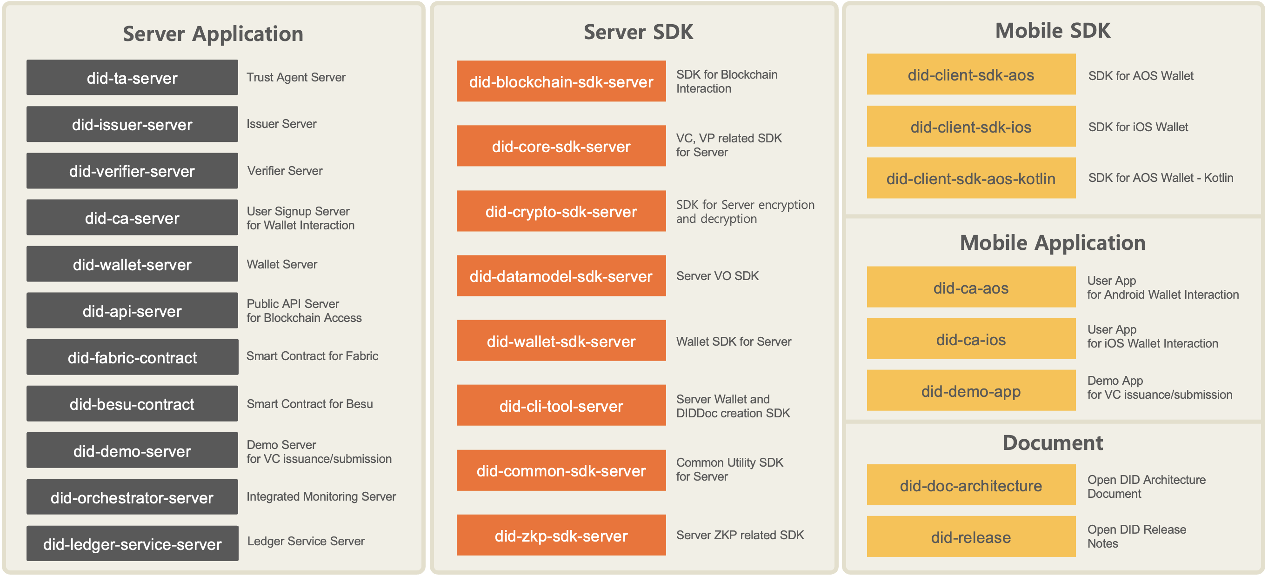The image size is (1268, 576).
Task: Select did-zkp-sdk-server block
Action: pos(561,536)
